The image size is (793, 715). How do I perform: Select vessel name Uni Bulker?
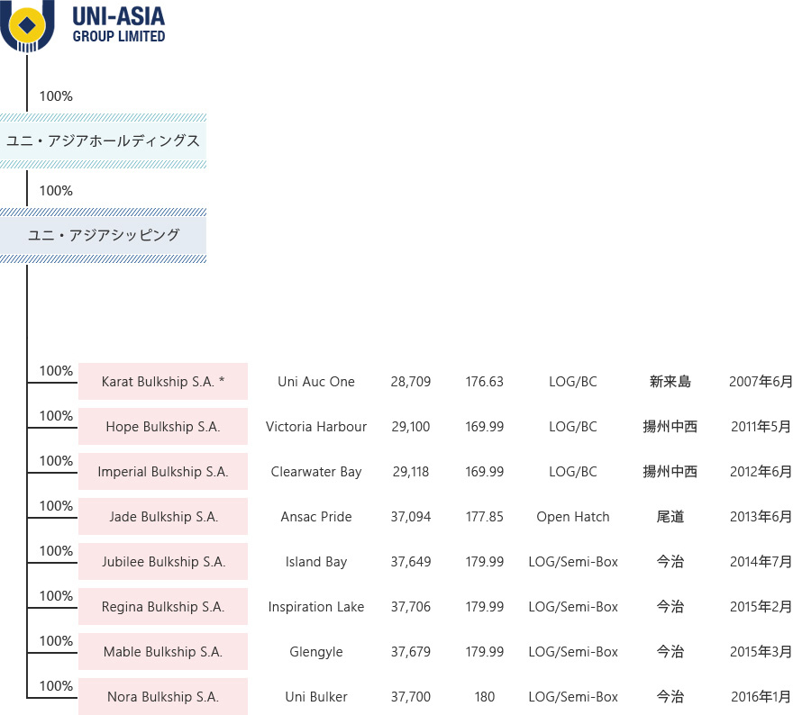(x=316, y=697)
